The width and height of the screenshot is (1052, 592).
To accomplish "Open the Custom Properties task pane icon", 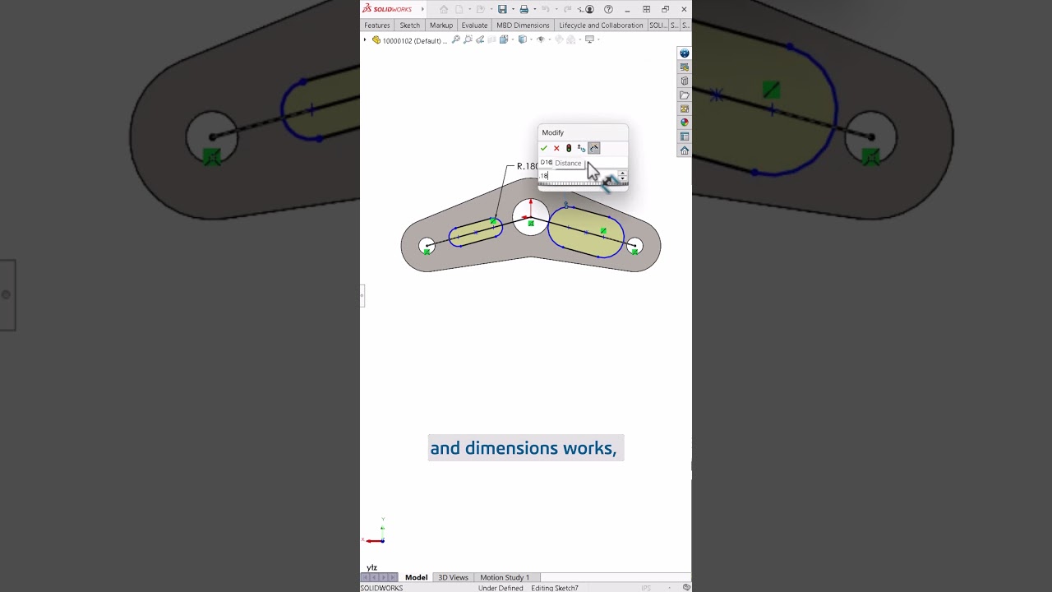I will [x=684, y=136].
